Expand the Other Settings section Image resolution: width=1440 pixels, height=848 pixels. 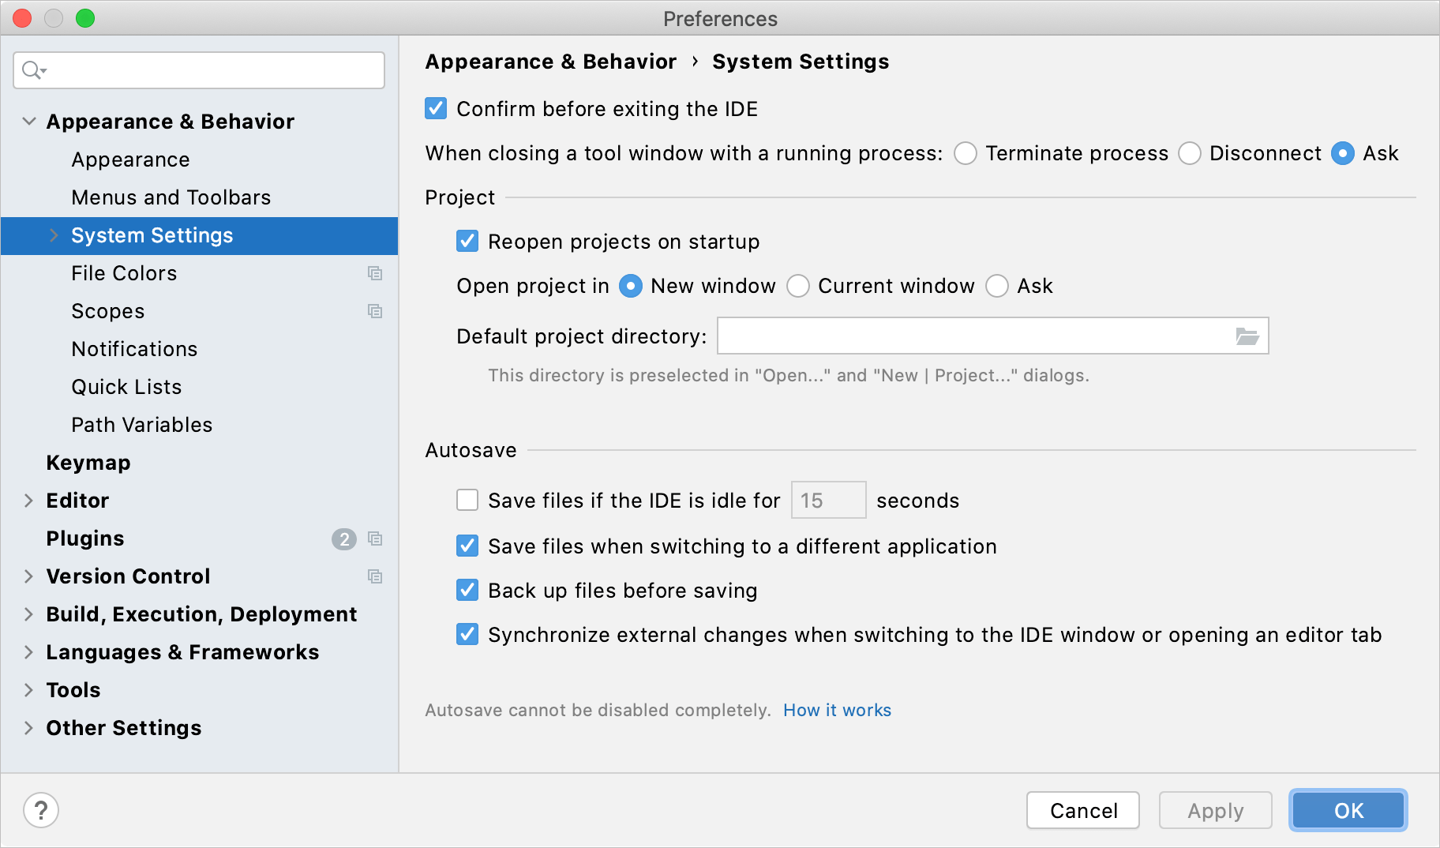(28, 728)
